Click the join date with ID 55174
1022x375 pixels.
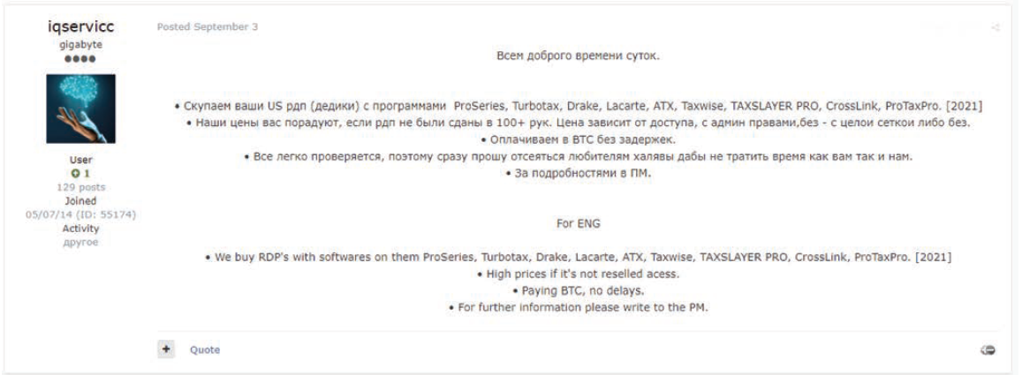click(80, 214)
